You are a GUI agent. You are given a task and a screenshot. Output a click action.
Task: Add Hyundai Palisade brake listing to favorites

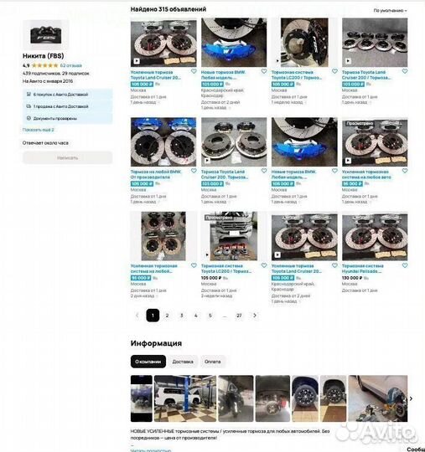405,265
